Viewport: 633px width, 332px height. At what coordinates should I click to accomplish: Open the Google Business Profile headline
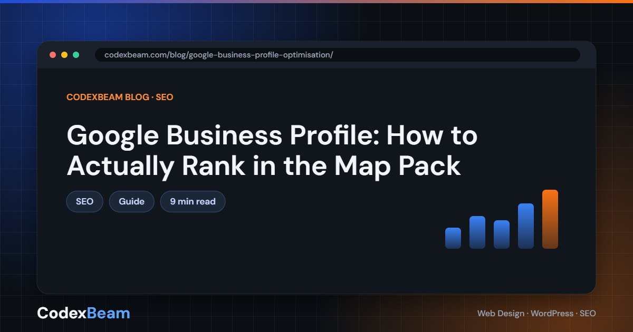(x=272, y=151)
